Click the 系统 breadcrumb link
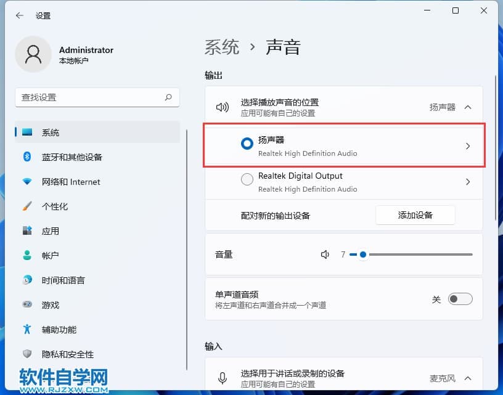 pyautogui.click(x=222, y=47)
